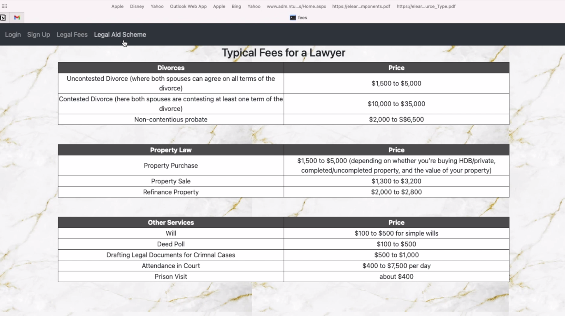This screenshot has height=316, width=565.
Task: Open the apps grid icon in the top-left corner
Action: coord(4,6)
